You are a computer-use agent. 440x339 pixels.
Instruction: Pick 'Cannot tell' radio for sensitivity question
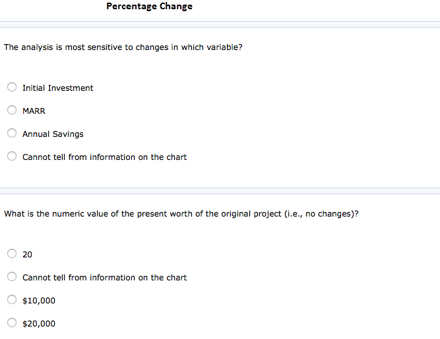[12, 156]
